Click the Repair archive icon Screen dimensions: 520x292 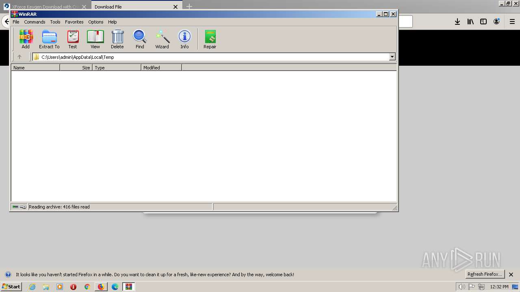point(210,39)
